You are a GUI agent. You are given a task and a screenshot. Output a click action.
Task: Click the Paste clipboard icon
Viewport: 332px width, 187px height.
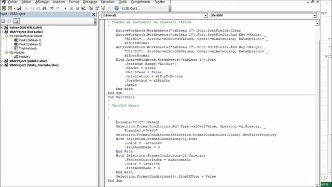coord(38,8)
